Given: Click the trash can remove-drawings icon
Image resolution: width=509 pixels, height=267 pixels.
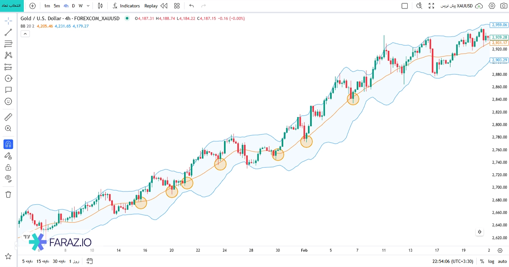Looking at the screenshot, I should [8, 194].
